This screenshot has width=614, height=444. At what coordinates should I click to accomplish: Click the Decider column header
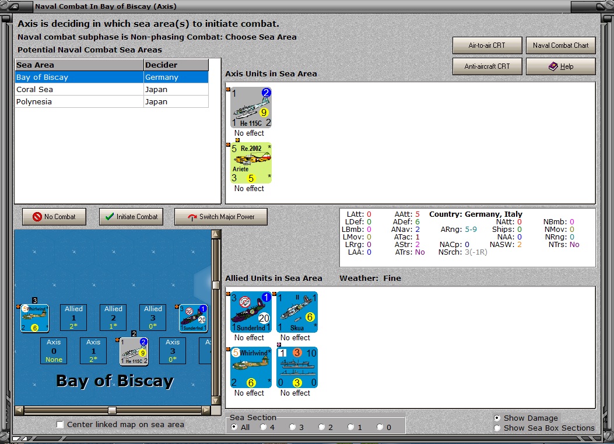tap(176, 65)
